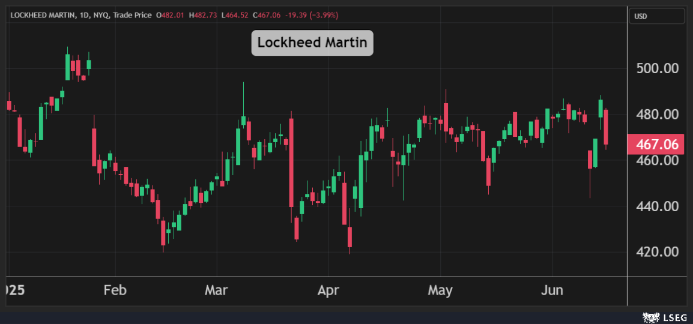Click the close price value C467.06
Viewport: 693px width, 324px height.
[267, 15]
